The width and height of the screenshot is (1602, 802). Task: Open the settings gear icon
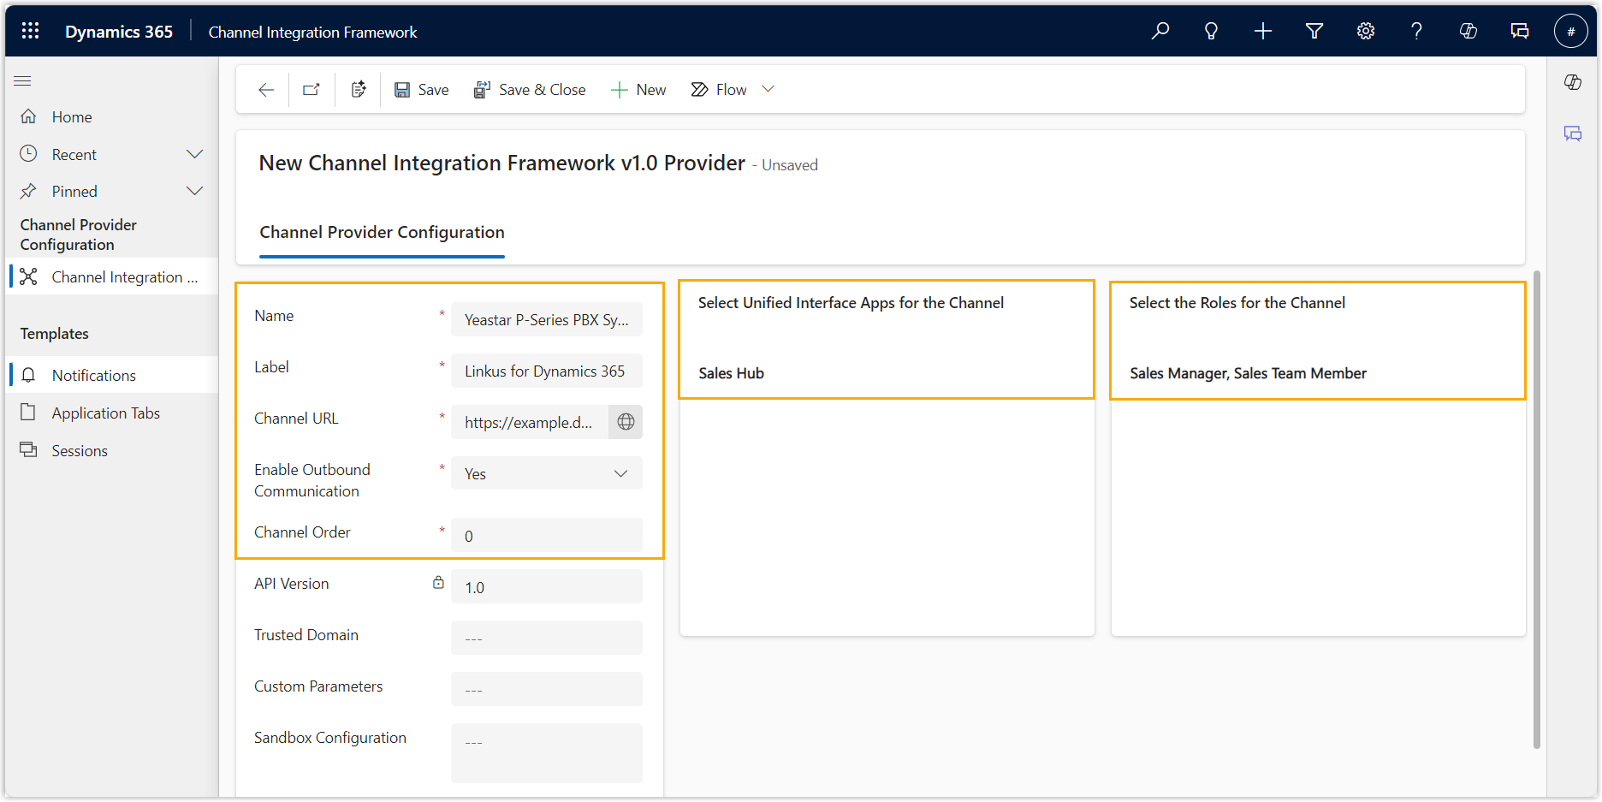(x=1366, y=32)
